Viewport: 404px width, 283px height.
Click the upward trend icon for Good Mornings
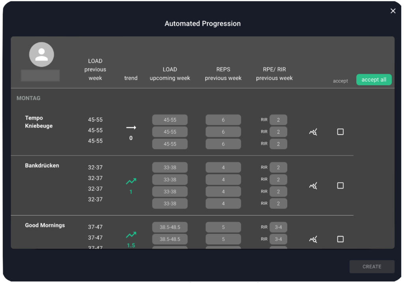tap(131, 235)
